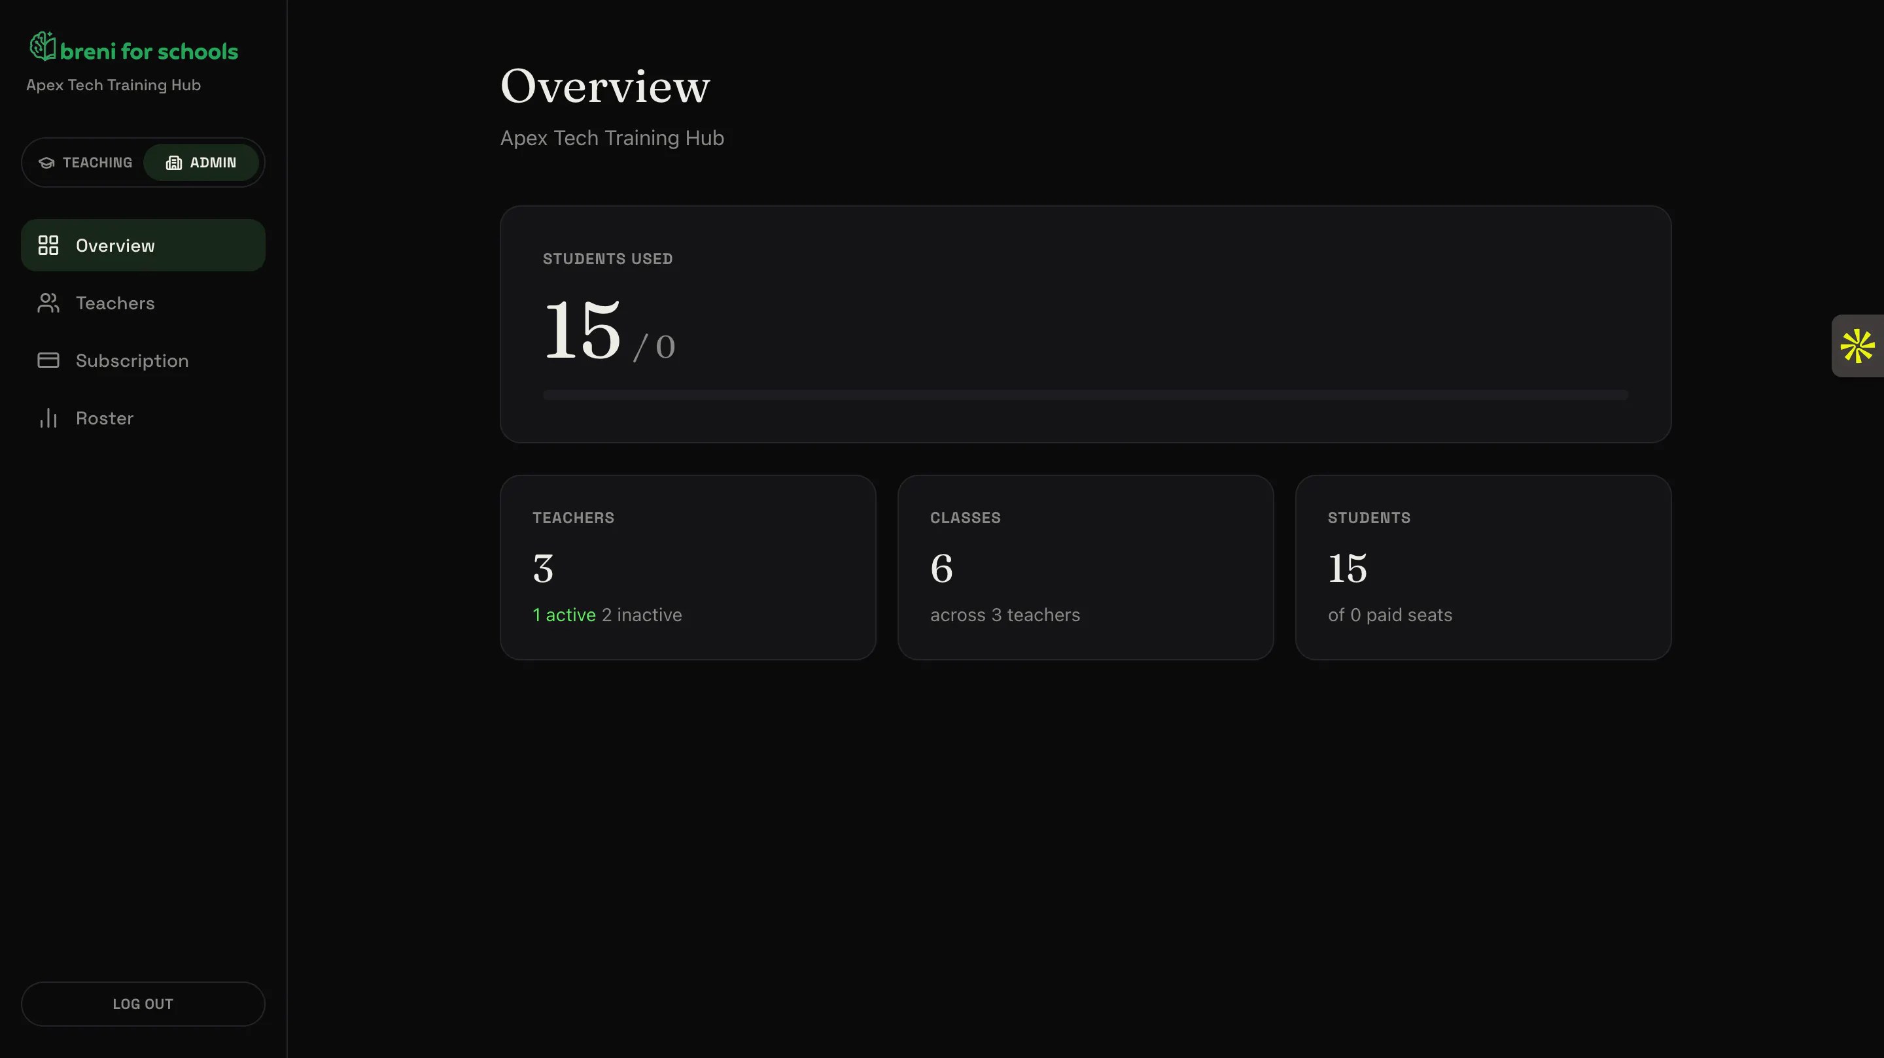Click the Roster bar chart icon
The image size is (1884, 1058).
pos(48,418)
